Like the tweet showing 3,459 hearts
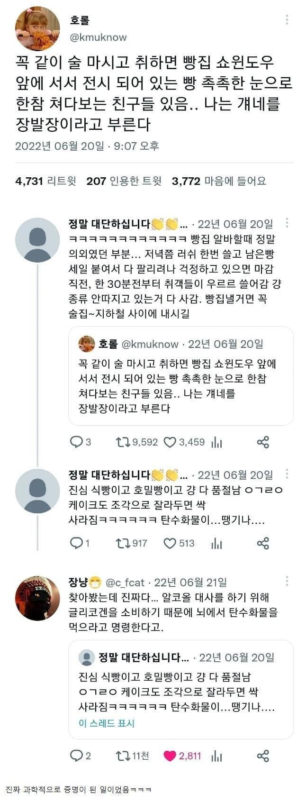The image size is (306, 802). (x=170, y=442)
